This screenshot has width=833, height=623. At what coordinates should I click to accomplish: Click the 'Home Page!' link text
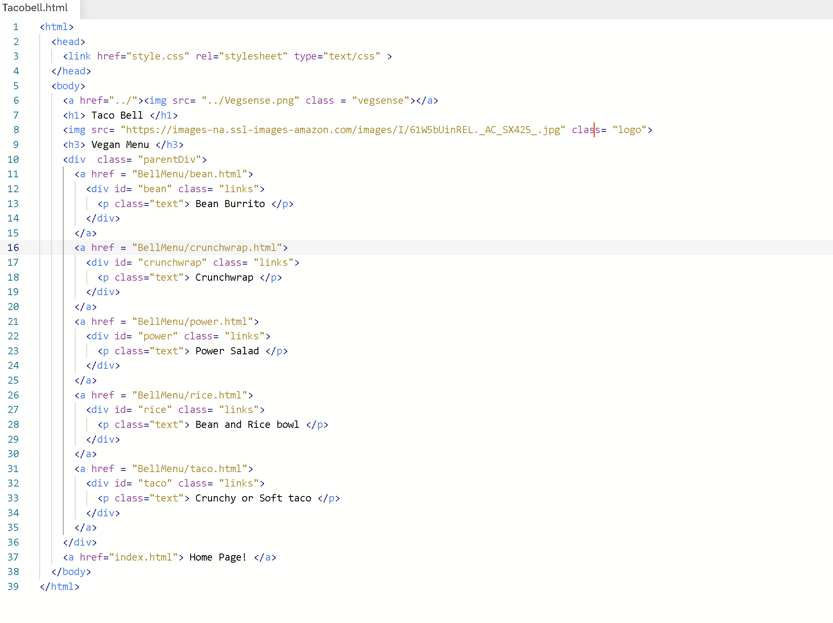coord(218,557)
